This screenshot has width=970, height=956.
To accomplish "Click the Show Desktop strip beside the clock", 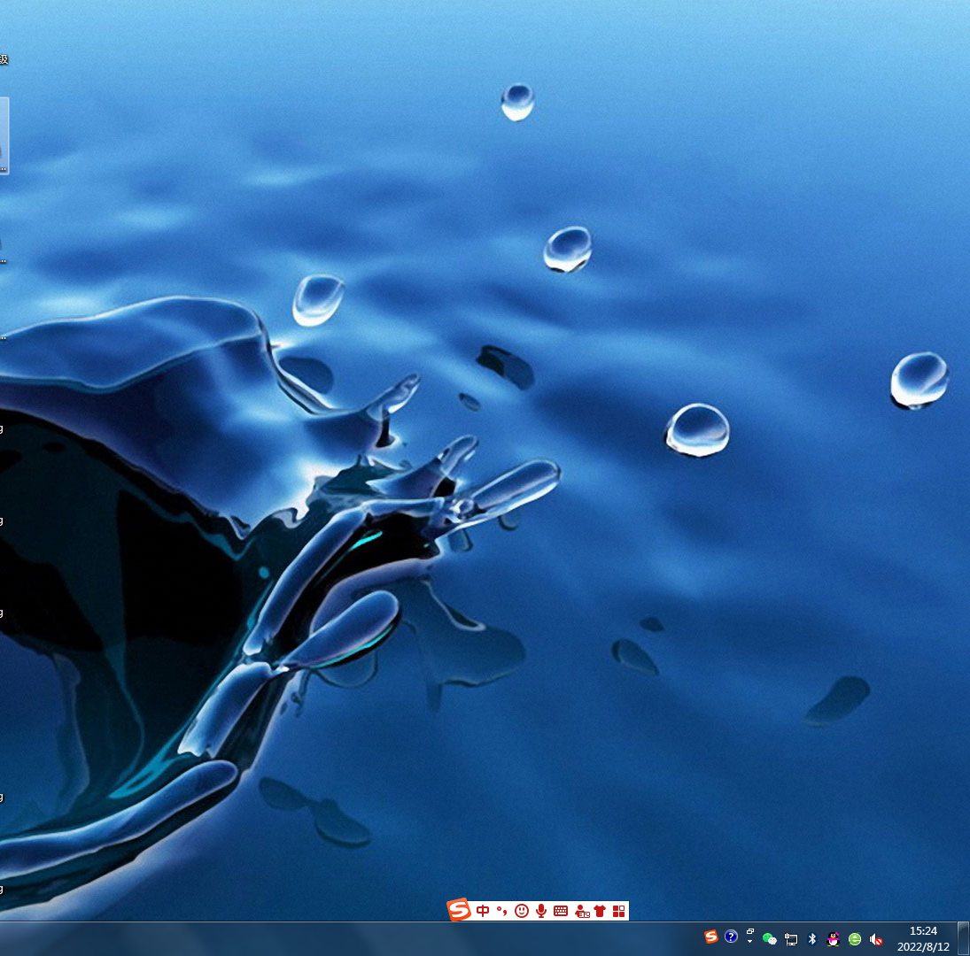I will point(963,938).
